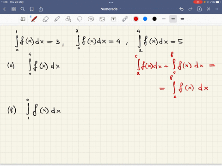This screenshot has height=166, width=222.
Task: Select the Shapes tool
Action: (68, 19)
